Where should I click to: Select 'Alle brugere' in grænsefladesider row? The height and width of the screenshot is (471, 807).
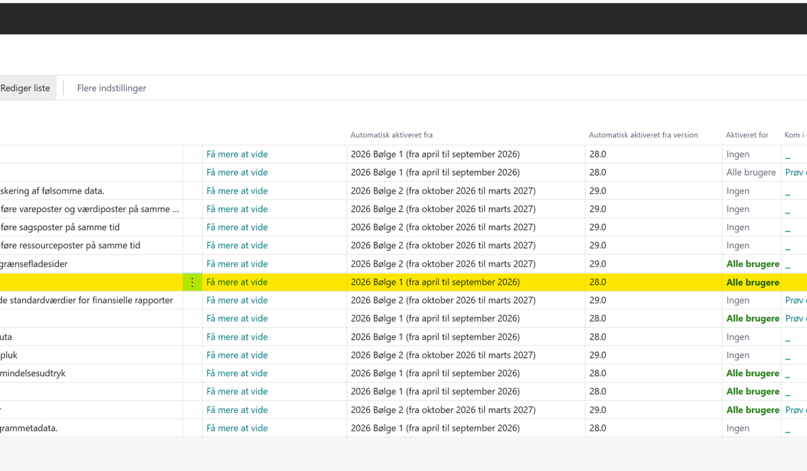click(753, 264)
